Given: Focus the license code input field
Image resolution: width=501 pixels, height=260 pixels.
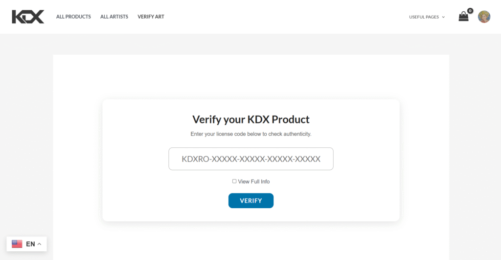Looking at the screenshot, I should pyautogui.click(x=251, y=159).
